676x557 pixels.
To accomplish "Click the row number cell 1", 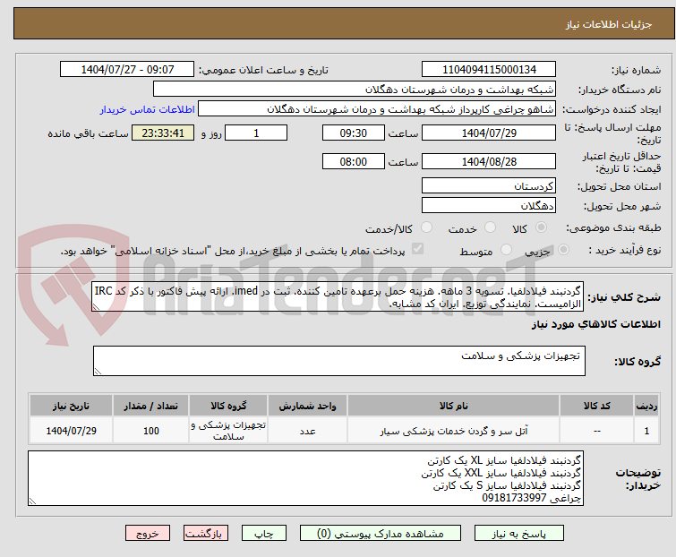I will (646, 431).
